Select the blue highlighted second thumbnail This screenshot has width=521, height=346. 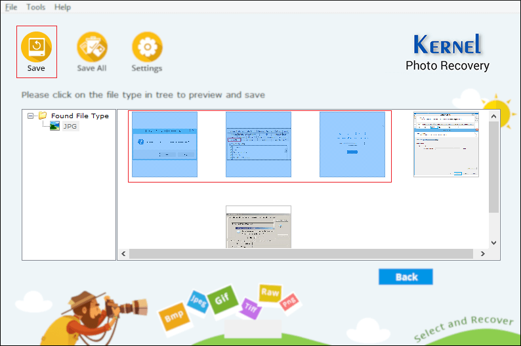pyautogui.click(x=259, y=144)
